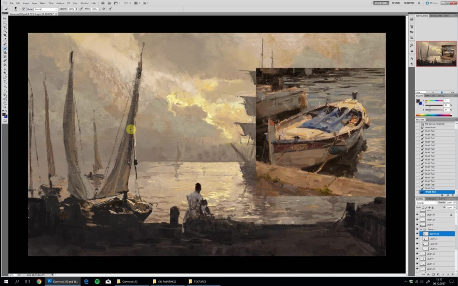458x286 pixels.
Task: Switch to the Channels tab
Action: point(431,199)
